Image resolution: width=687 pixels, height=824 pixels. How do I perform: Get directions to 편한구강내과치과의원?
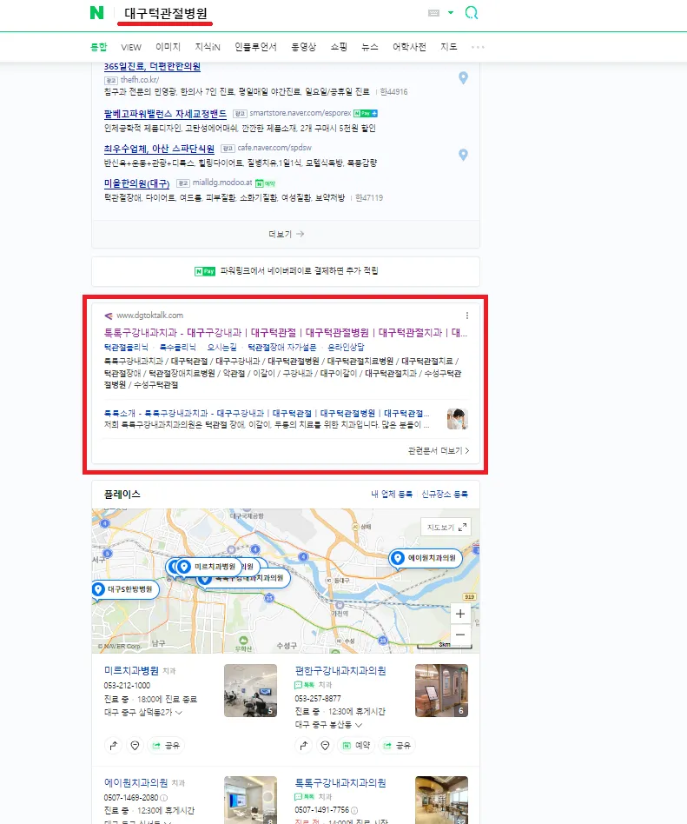(x=304, y=745)
